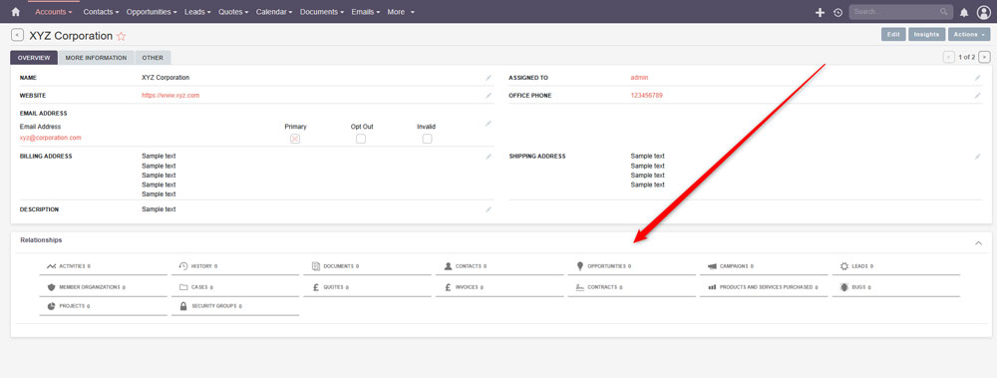Switch to the Other tab
Viewport: 997px width, 378px height.
[x=153, y=58]
